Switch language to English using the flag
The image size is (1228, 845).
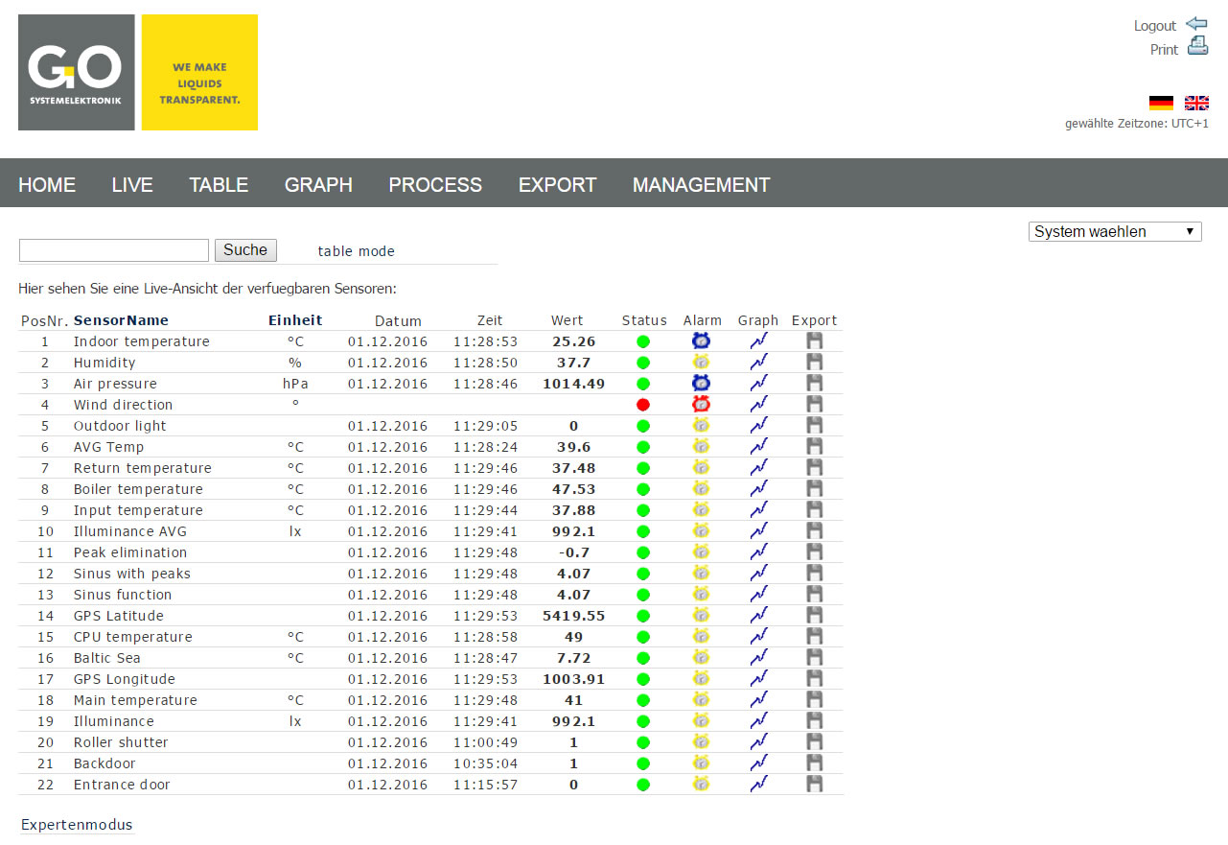click(1195, 103)
